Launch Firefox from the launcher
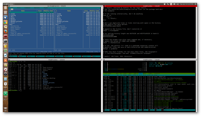 (x=5, y=32)
